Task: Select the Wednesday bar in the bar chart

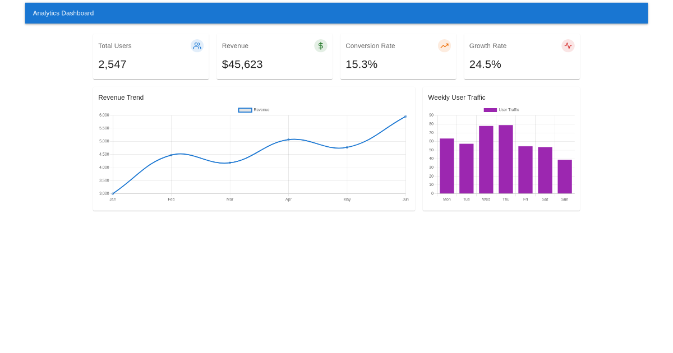Action: 486,160
